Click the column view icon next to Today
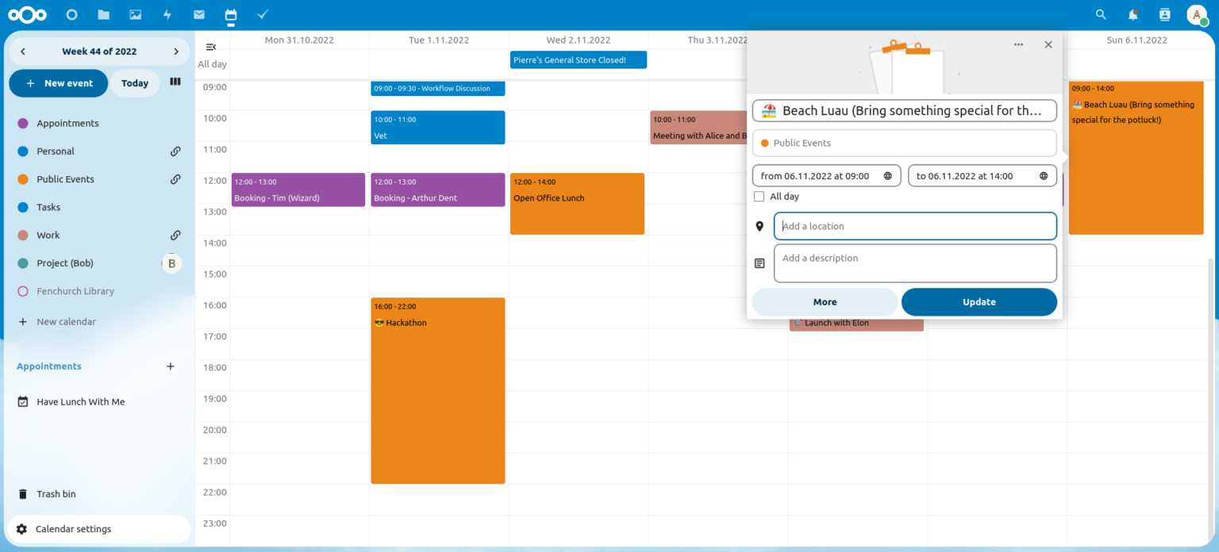The width and height of the screenshot is (1219, 552). [175, 82]
